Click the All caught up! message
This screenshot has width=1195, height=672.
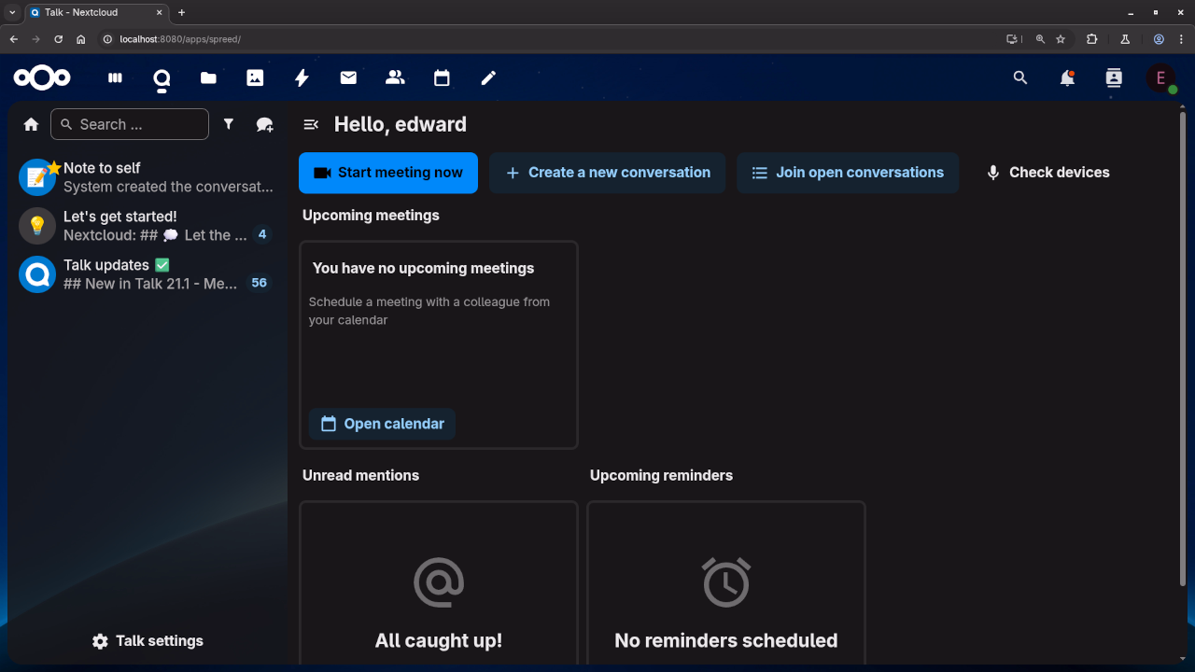point(439,640)
